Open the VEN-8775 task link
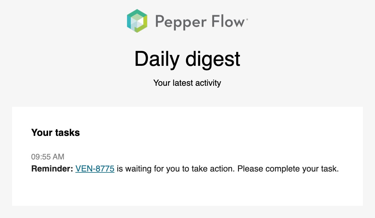This screenshot has width=375, height=218. (x=95, y=168)
